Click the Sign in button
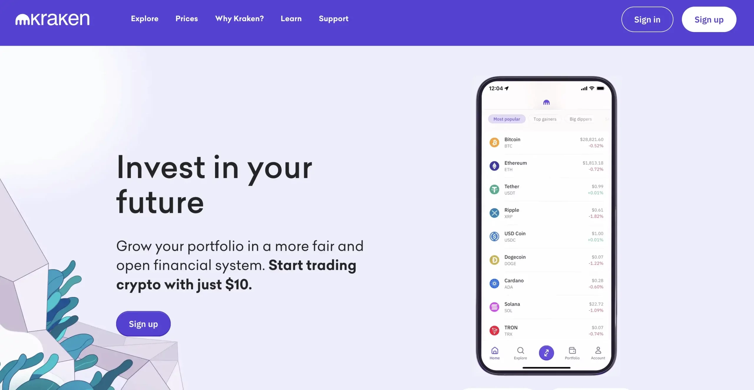Viewport: 754px width, 390px height. click(x=647, y=19)
